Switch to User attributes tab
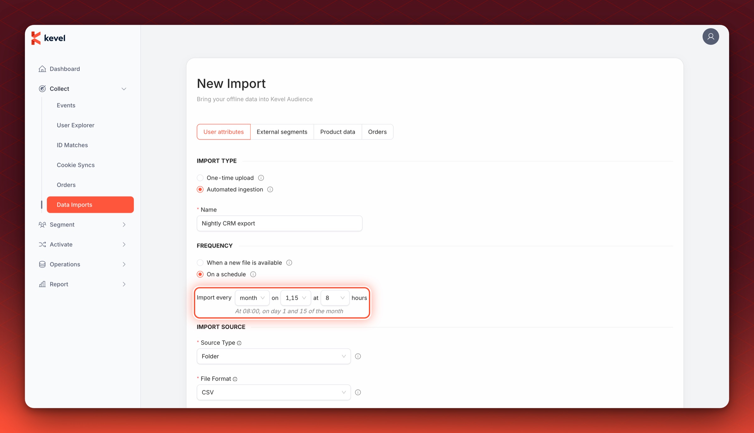Viewport: 754px width, 433px height. pyautogui.click(x=223, y=132)
